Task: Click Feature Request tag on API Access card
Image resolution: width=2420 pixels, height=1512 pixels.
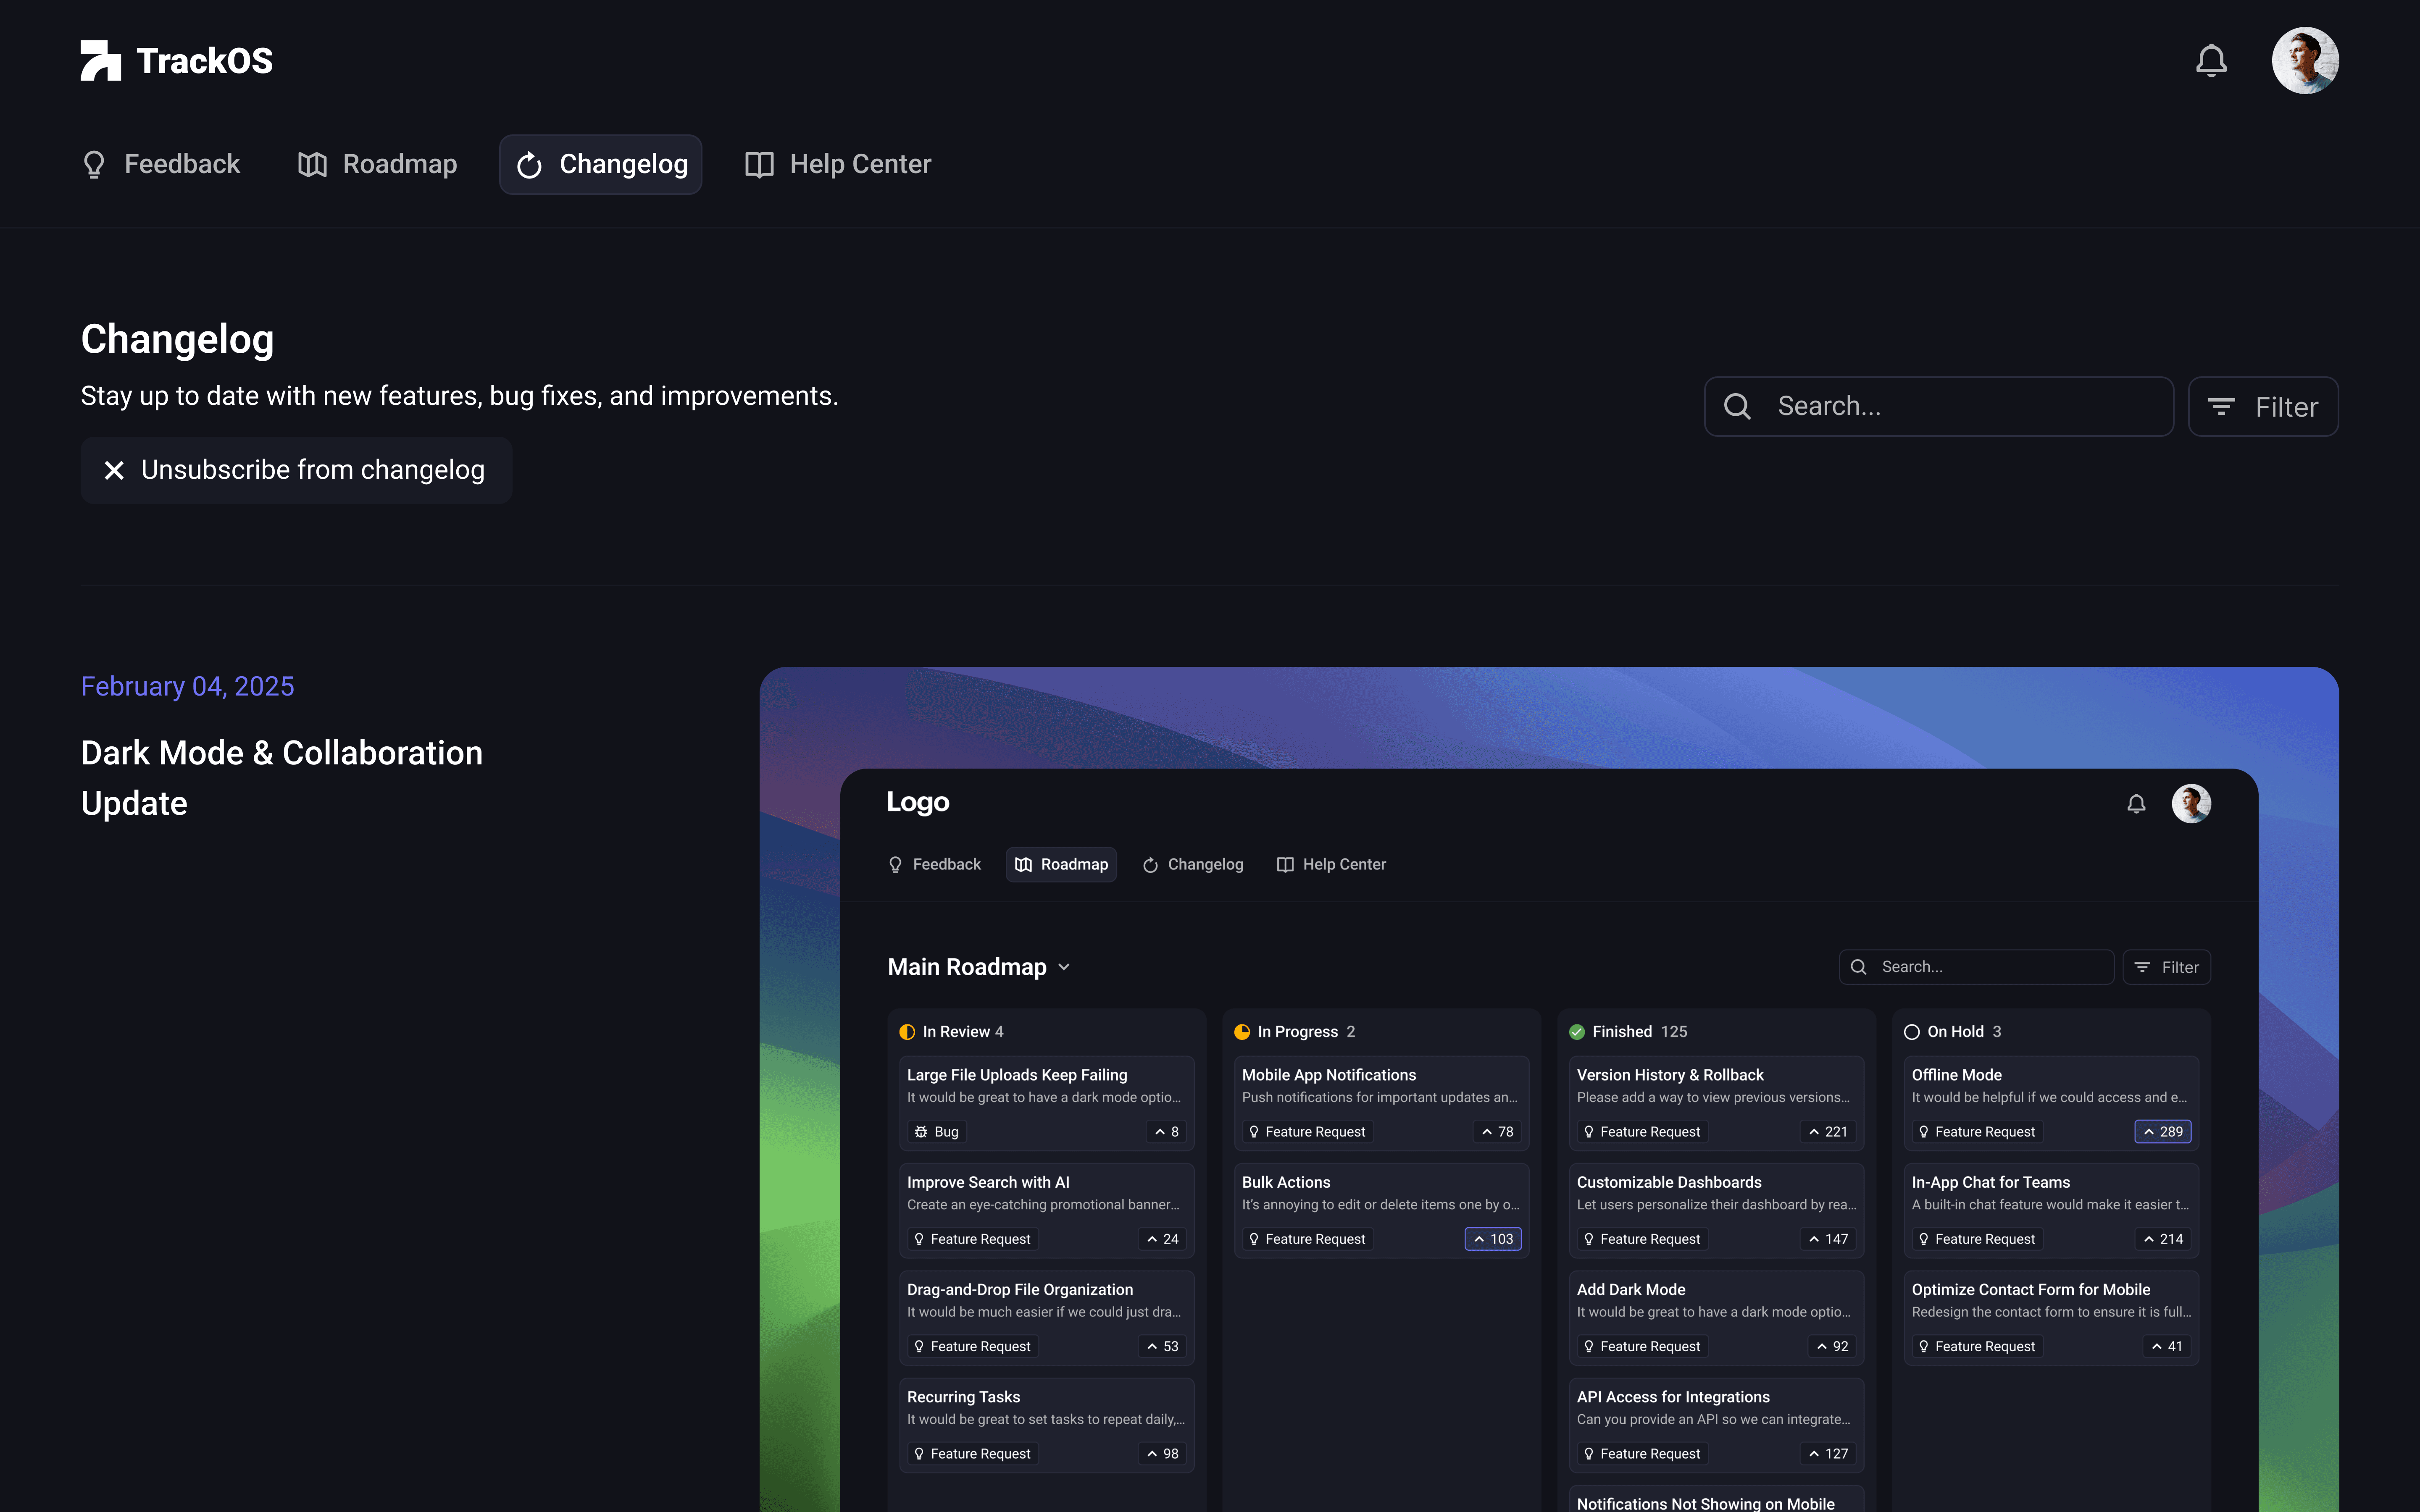Action: coord(1643,1454)
